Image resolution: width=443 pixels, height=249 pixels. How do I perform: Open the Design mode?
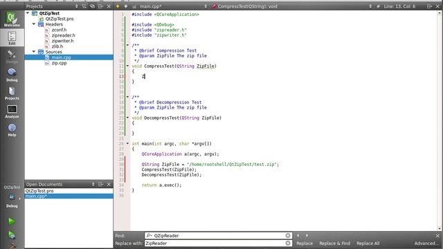[x=12, y=57]
